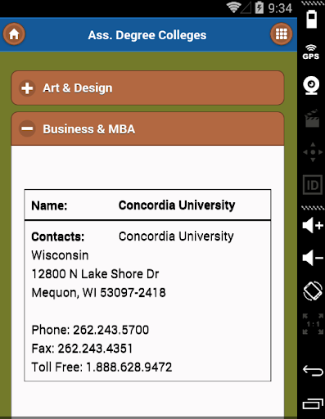Tap the recent apps icon
This screenshot has height=419, width=325.
pyautogui.click(x=313, y=403)
